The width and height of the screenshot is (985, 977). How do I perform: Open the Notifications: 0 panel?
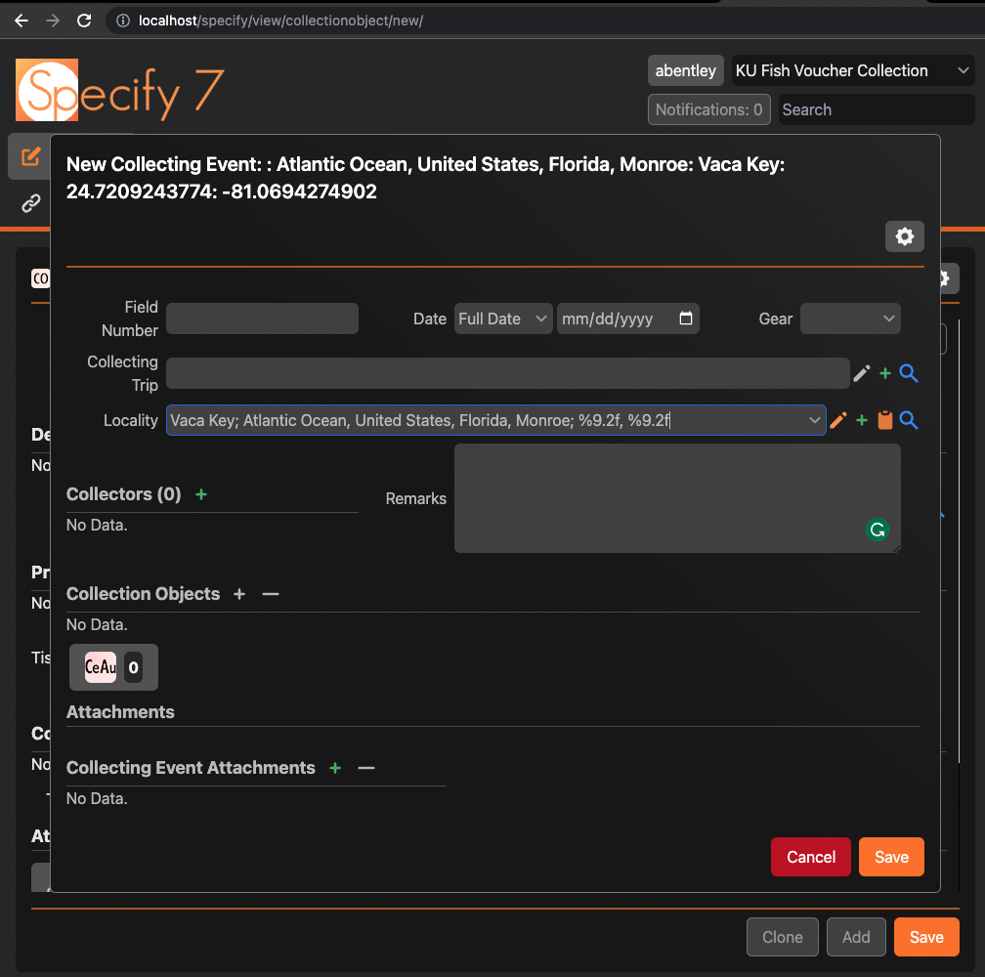click(x=708, y=108)
